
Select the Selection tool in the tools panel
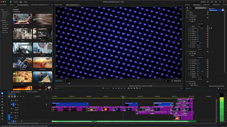point(2,93)
